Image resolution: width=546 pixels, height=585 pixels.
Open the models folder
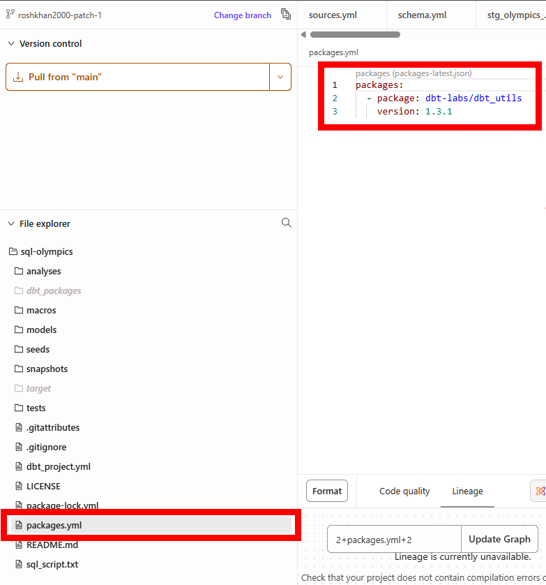[41, 329]
